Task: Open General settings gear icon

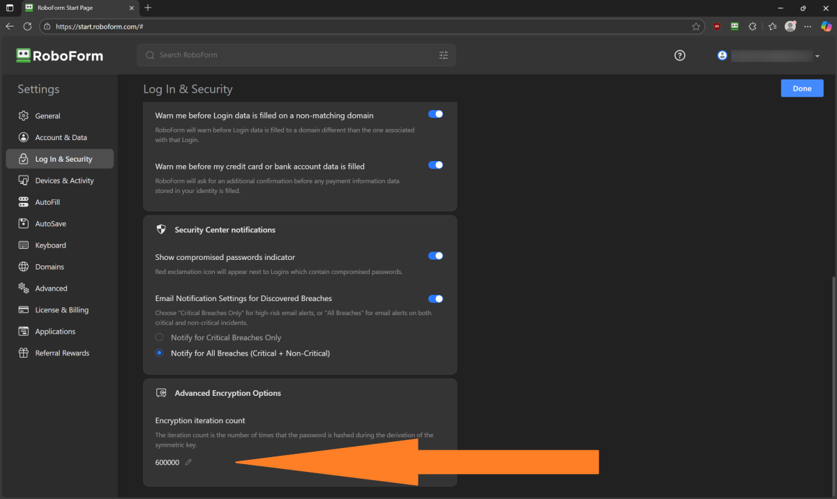Action: tap(24, 116)
